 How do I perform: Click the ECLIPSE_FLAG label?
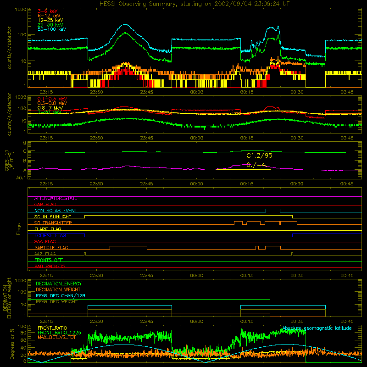coord(50,235)
